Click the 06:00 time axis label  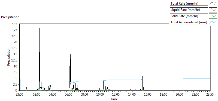coord(69,95)
